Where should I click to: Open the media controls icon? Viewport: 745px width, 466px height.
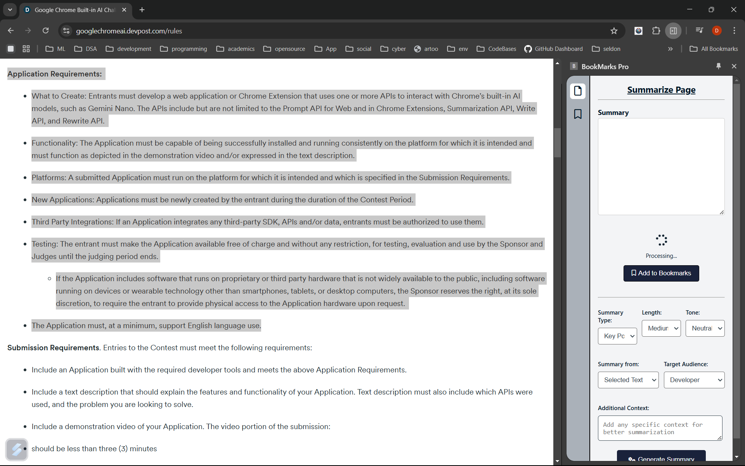coord(699,31)
